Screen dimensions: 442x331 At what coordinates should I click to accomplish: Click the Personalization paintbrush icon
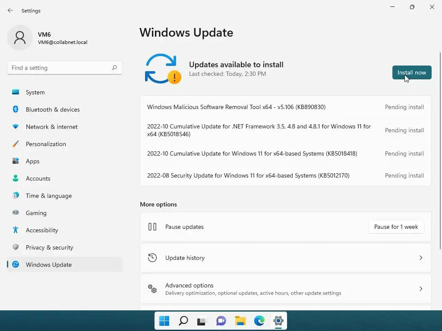pyautogui.click(x=16, y=144)
